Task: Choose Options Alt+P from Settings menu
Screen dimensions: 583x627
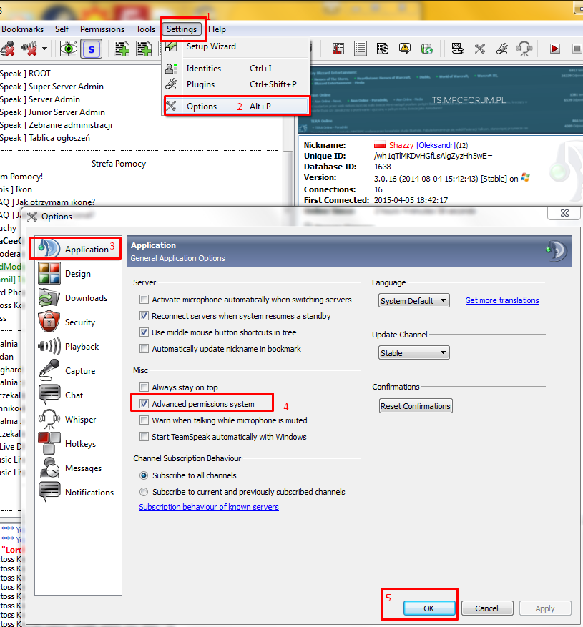Action: [237, 107]
